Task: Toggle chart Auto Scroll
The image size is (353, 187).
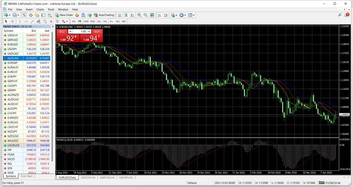Action: [160, 15]
